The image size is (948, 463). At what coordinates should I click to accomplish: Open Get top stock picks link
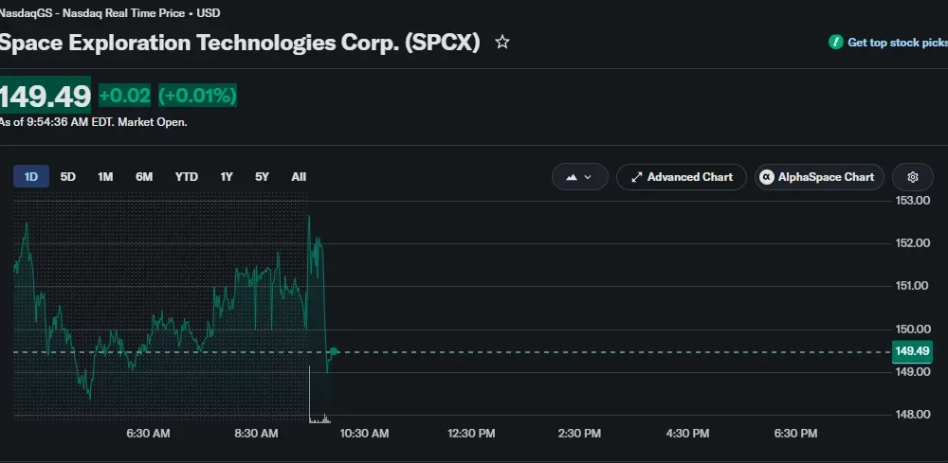(x=897, y=43)
